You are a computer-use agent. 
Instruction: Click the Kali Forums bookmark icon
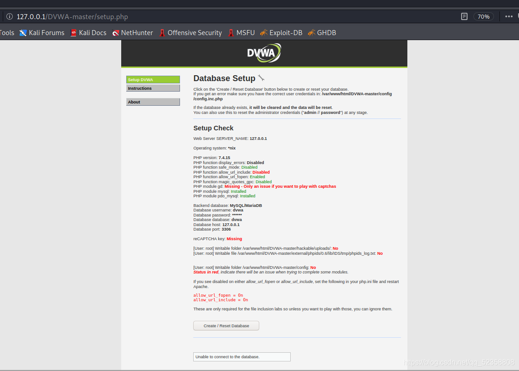(23, 33)
